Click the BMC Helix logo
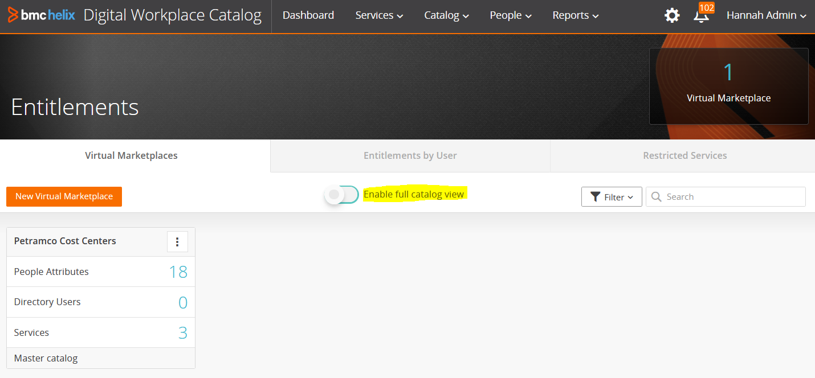The width and height of the screenshot is (815, 378). click(x=41, y=15)
